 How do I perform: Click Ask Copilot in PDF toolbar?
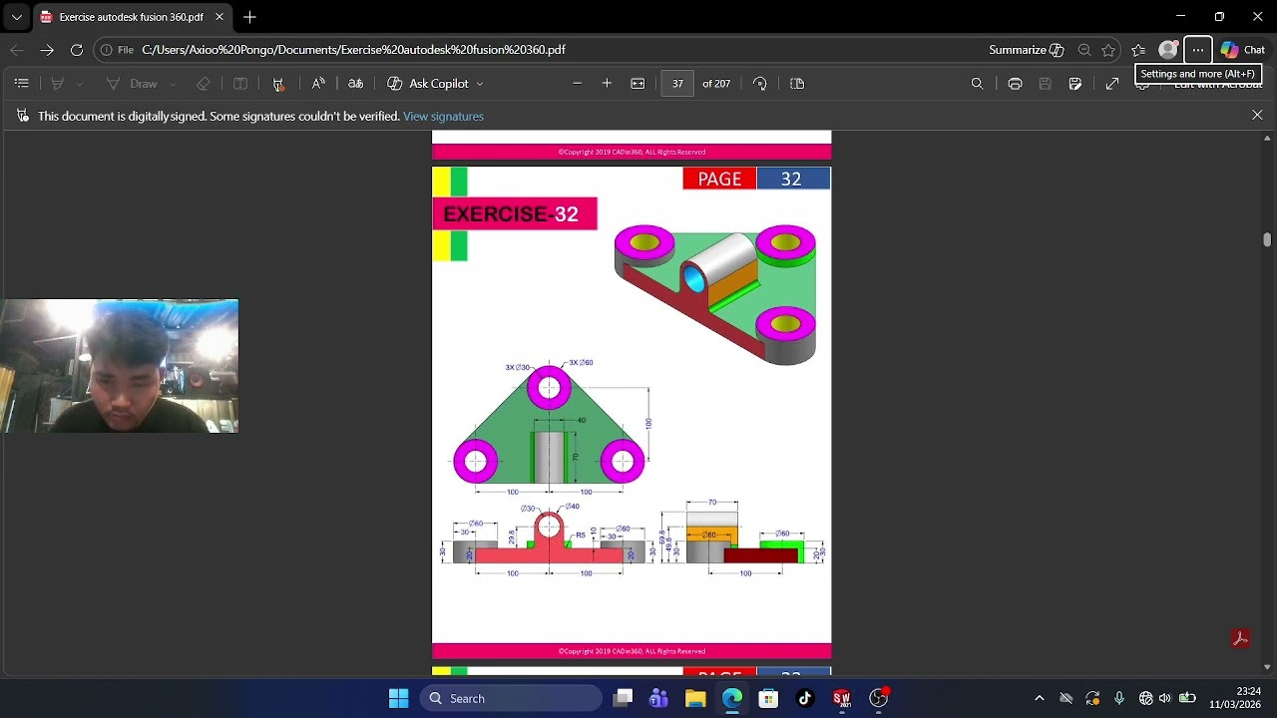point(428,84)
